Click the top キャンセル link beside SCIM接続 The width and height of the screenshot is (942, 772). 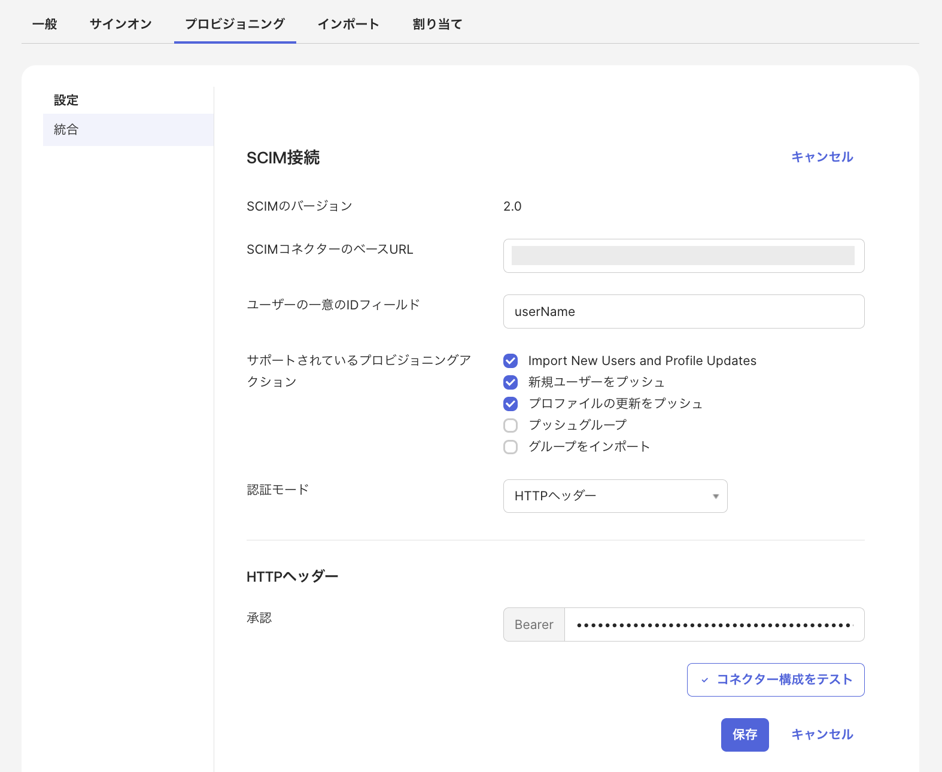tap(822, 157)
